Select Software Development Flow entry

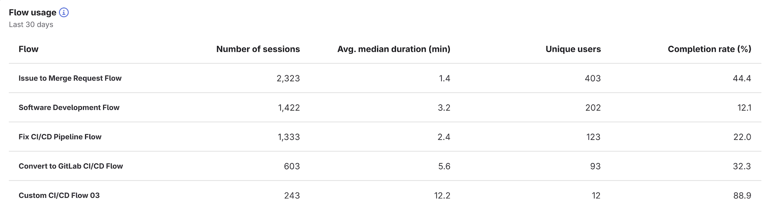(69, 108)
